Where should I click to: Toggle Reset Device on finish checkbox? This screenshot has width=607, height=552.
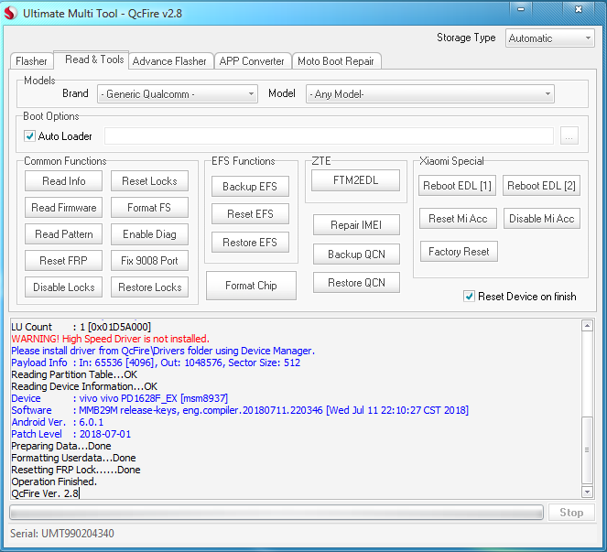[469, 297]
